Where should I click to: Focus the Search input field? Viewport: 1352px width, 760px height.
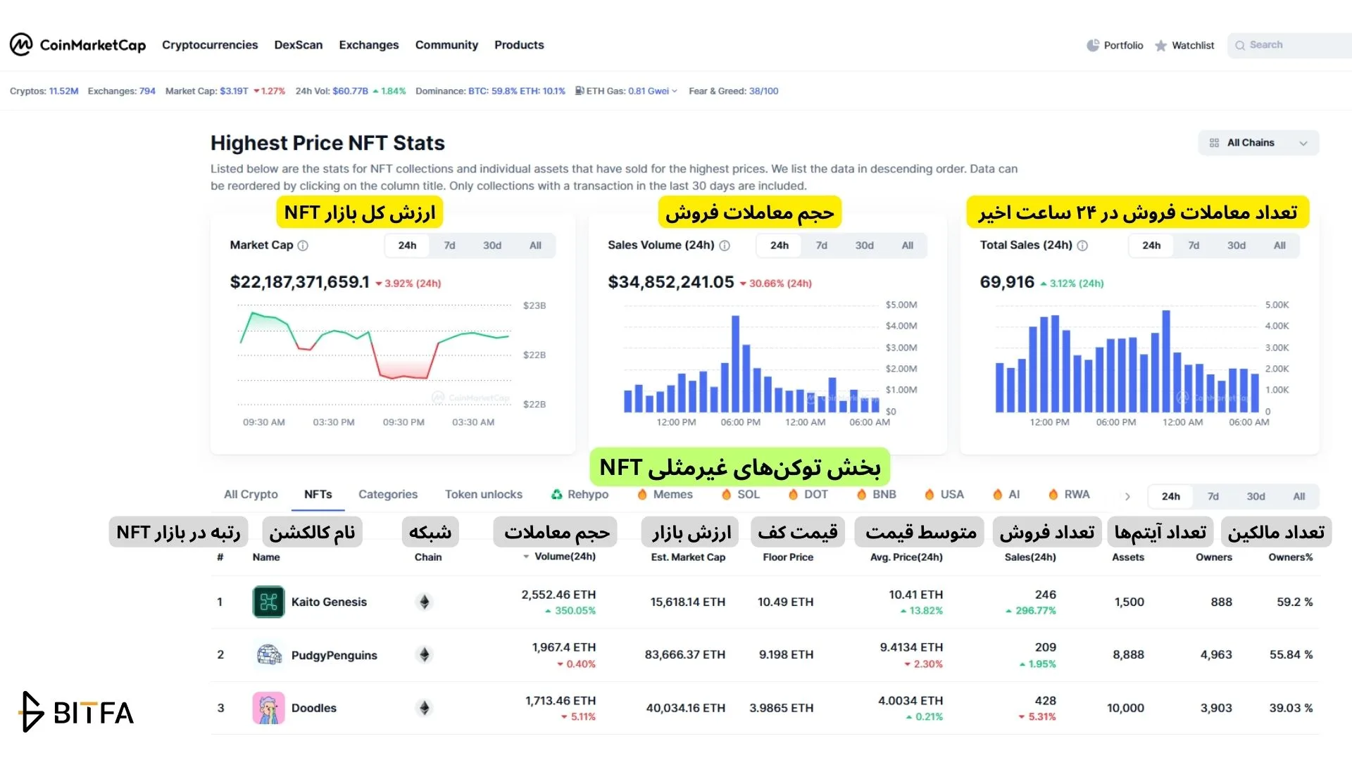1289,45
